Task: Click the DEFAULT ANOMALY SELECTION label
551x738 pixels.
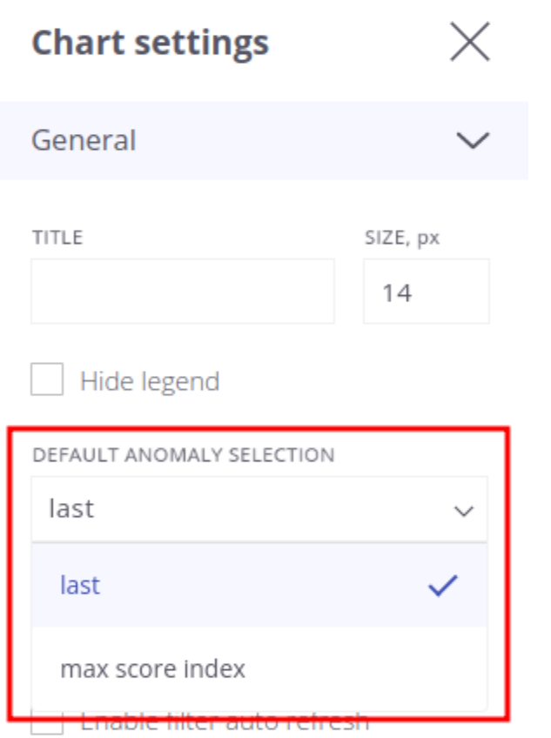Action: pos(184,455)
